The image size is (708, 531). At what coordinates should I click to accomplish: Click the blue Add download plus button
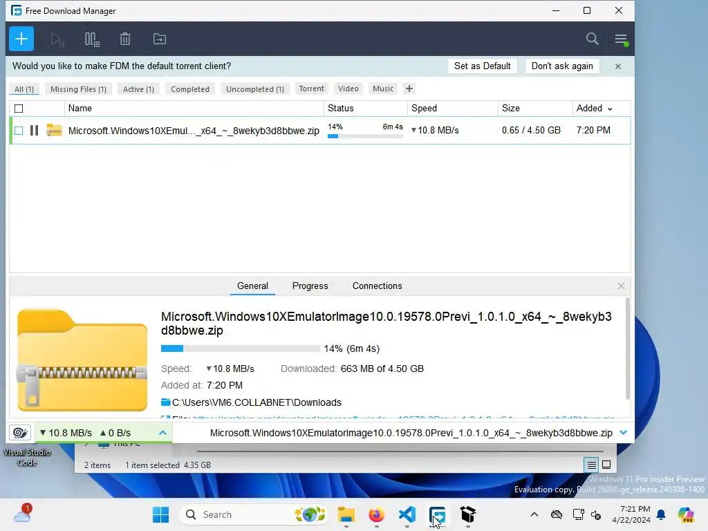coord(21,39)
